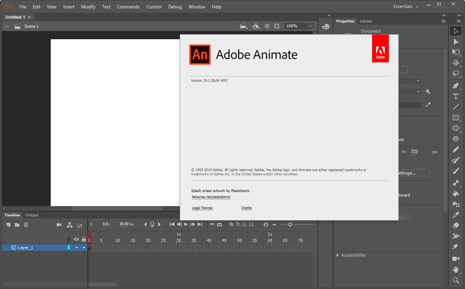Select the Pen tool
Viewport: 465px width, 289px height.
[x=456, y=86]
